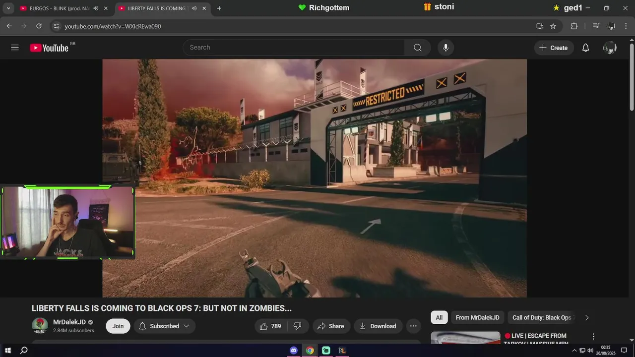
Task: Click the search magnifier button
Action: click(x=418, y=48)
